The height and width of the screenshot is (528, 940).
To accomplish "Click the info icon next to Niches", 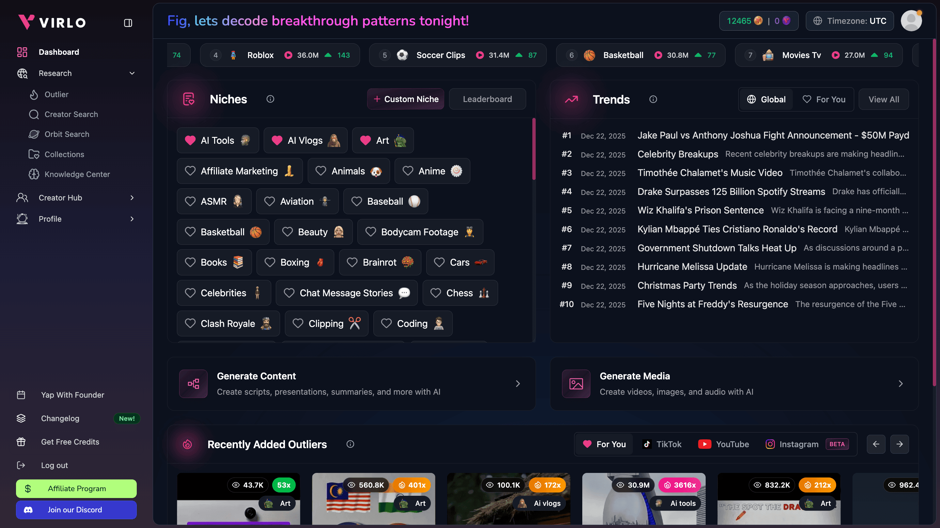I will pyautogui.click(x=270, y=99).
